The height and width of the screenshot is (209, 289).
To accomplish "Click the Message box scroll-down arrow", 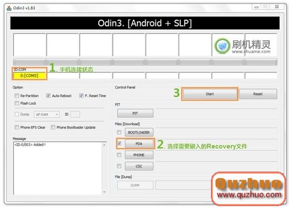I will coord(104,192).
